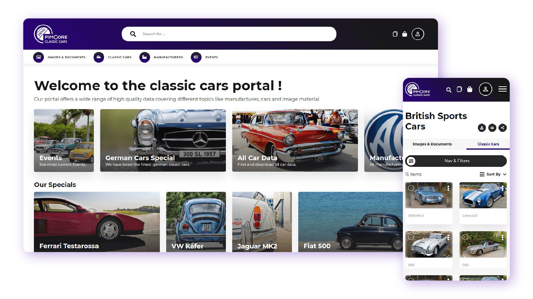Click the filter sliders icon in Nav & Filters
This screenshot has width=533, height=299.
click(x=411, y=161)
